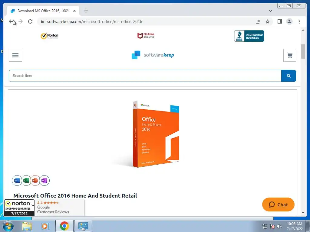310x232 pixels.
Task: Click the McAfee Secure badge
Action: coord(146,36)
